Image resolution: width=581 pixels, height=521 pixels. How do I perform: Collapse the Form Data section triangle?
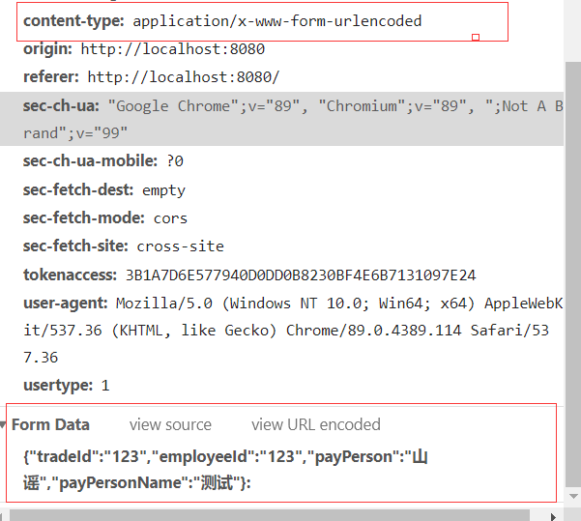point(3,424)
